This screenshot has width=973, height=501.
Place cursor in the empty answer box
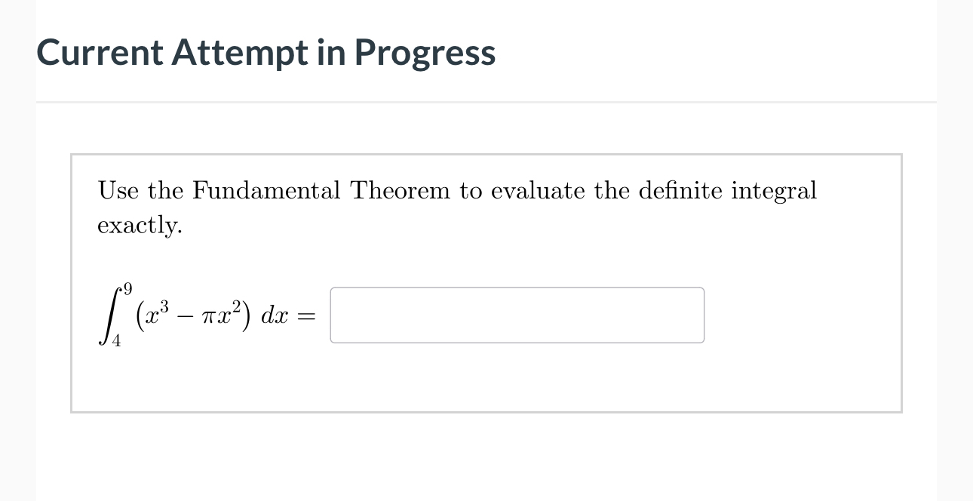517,315
